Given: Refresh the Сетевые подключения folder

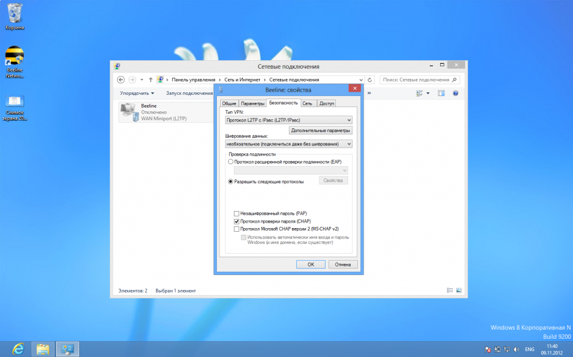Looking at the screenshot, I should (369, 80).
